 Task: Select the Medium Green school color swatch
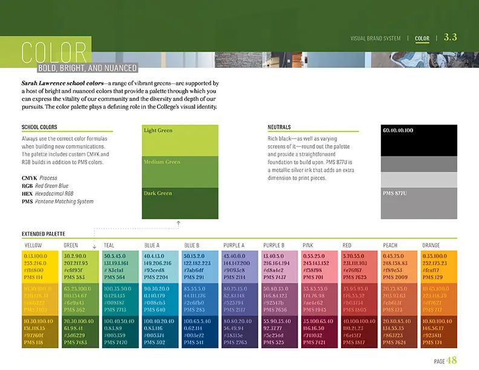point(180,172)
